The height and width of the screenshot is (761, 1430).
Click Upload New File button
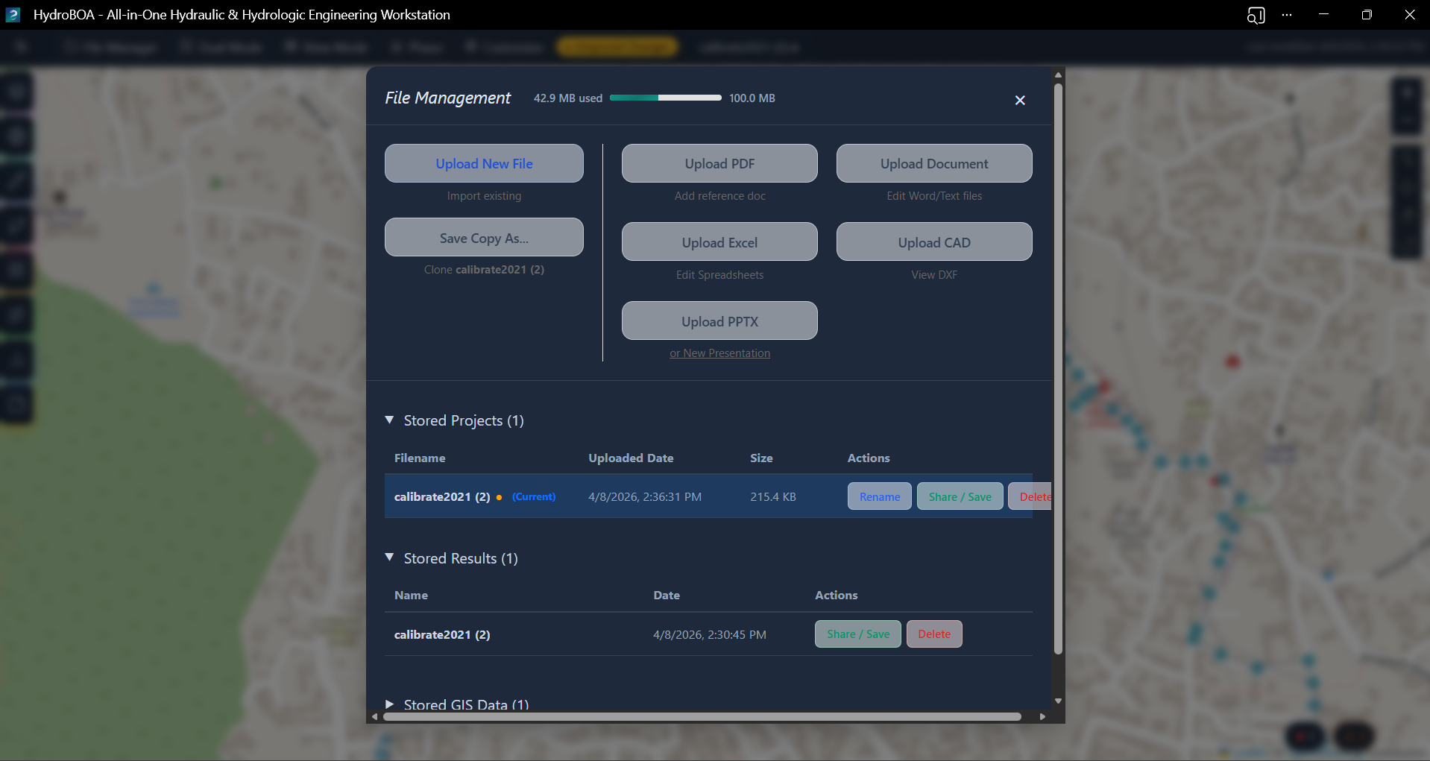484,163
